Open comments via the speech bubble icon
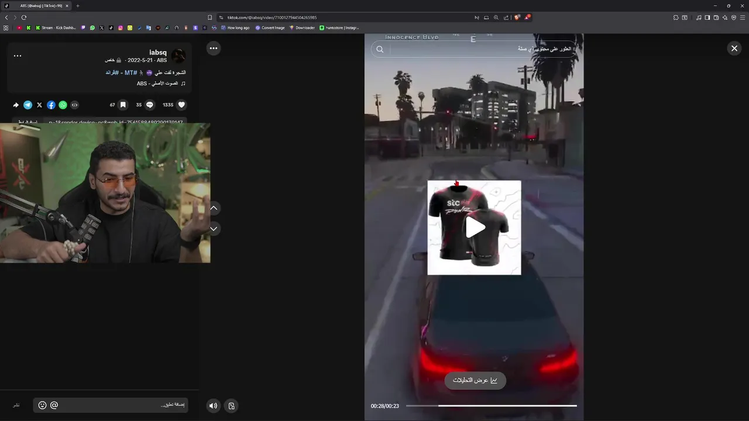The image size is (749, 421). (x=150, y=105)
